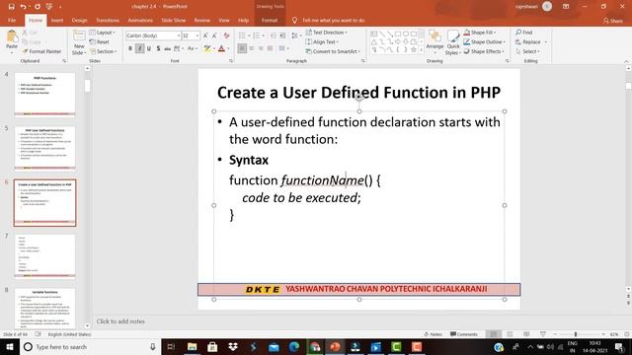
Task: Click the Reset slide button
Action: pyautogui.click(x=99, y=41)
